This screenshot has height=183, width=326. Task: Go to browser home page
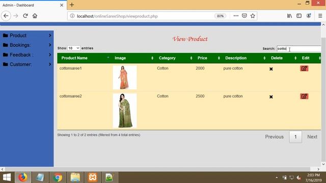(x=35, y=16)
